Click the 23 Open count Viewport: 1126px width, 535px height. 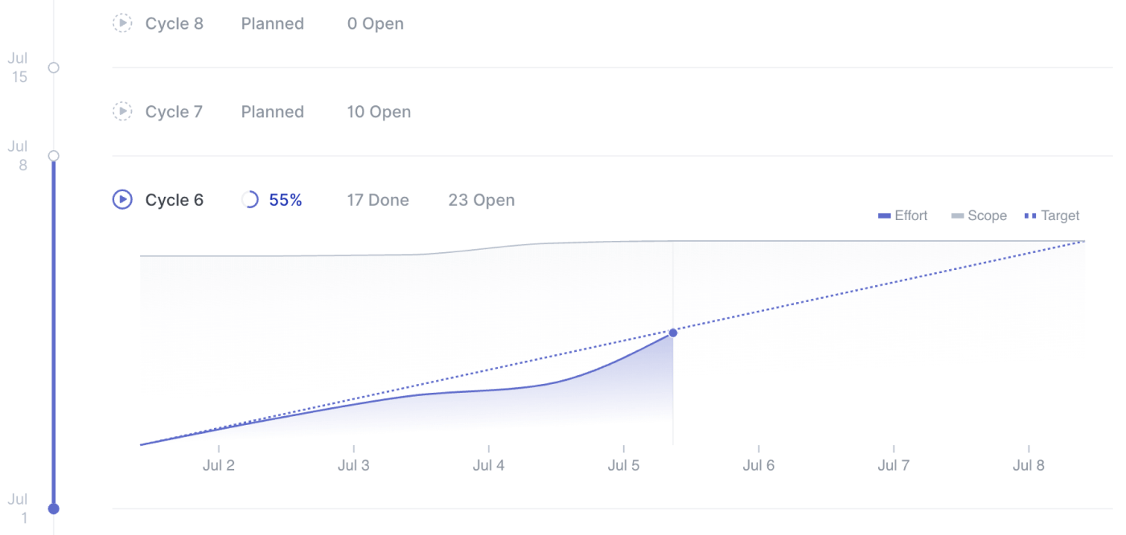[x=481, y=200]
